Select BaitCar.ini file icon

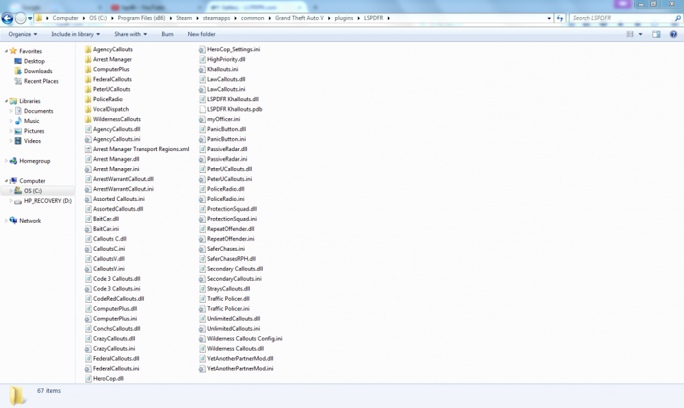tap(88, 229)
